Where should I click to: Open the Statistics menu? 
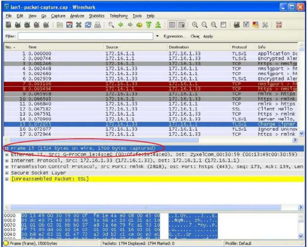tap(97, 16)
